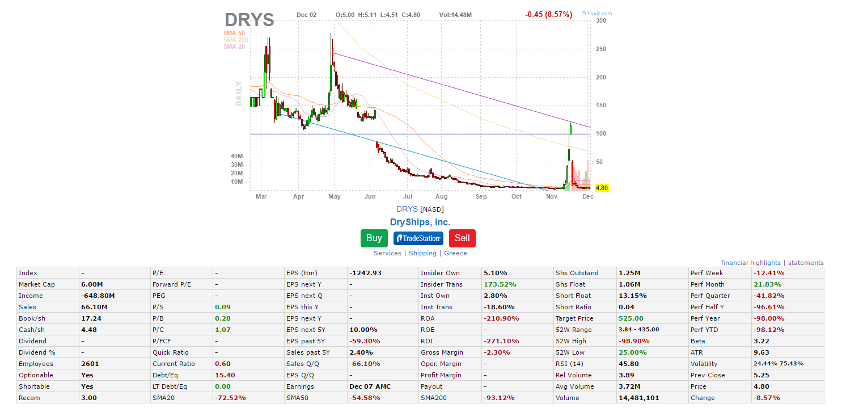Click the Insider Trans value 173.52%
Image resolution: width=842 pixels, height=408 pixels.
coord(500,284)
